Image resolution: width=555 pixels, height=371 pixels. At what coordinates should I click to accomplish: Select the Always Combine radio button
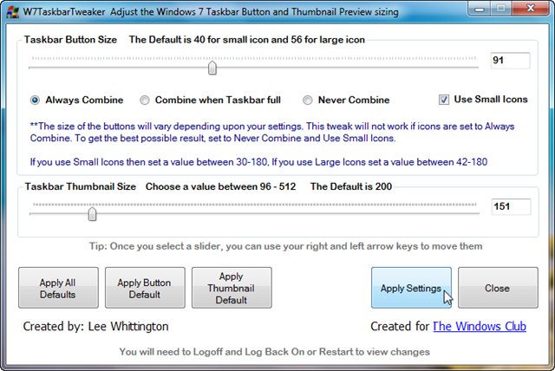click(36, 100)
